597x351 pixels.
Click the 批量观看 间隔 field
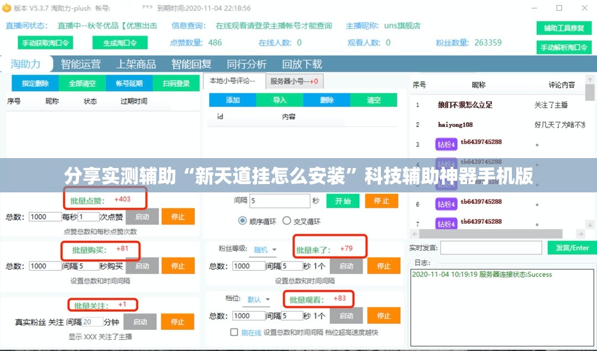(292, 316)
